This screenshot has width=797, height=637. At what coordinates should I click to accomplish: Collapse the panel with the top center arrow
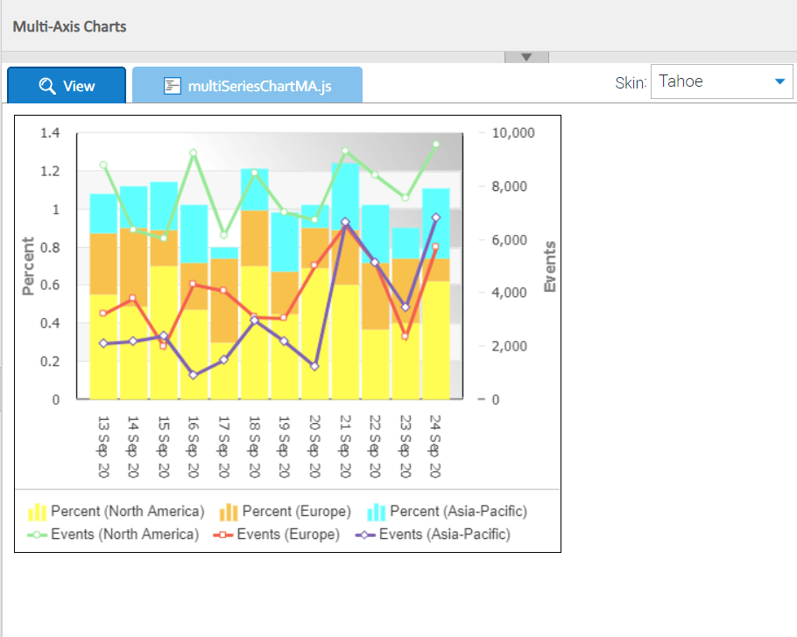tap(525, 56)
